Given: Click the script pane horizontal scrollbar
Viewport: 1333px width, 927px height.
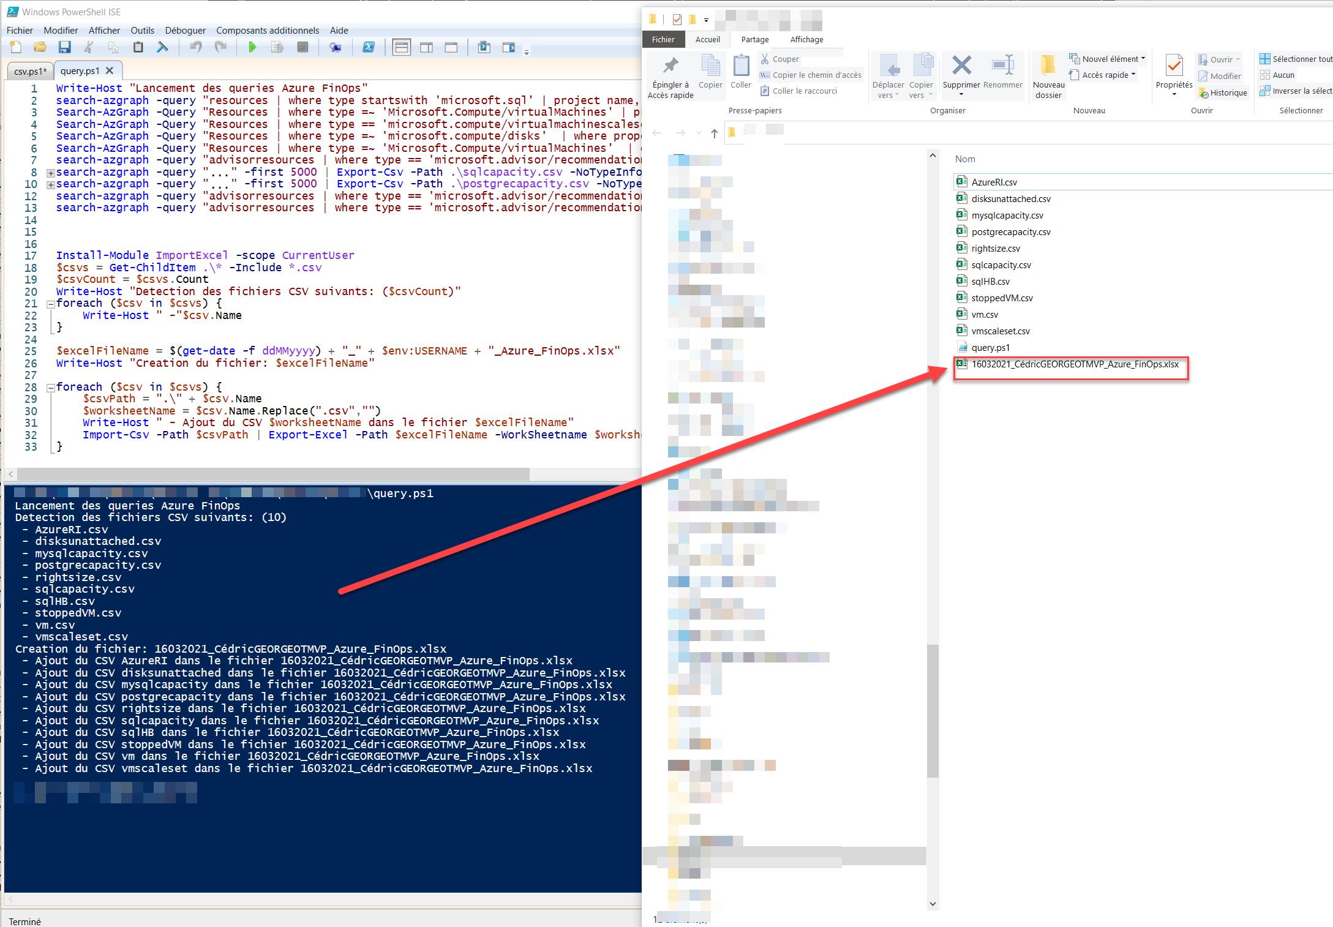Looking at the screenshot, I should point(272,474).
